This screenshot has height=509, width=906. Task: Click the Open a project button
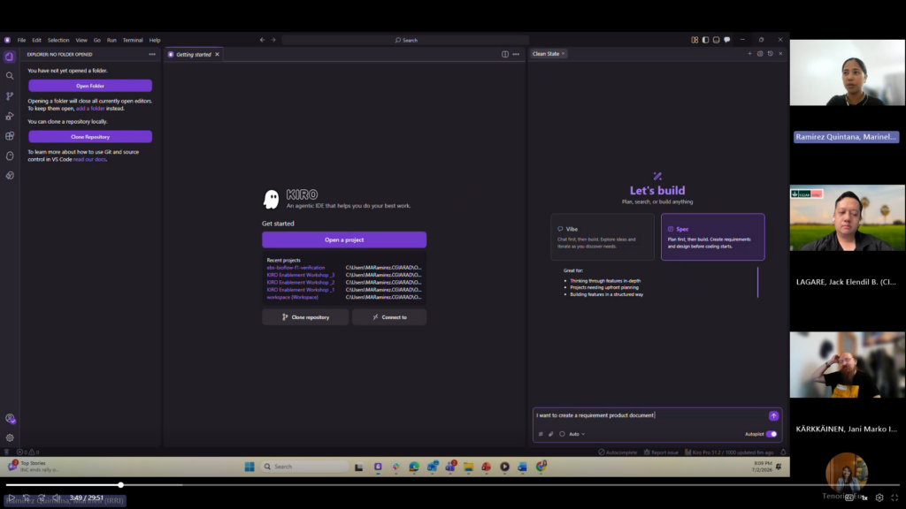coord(344,239)
